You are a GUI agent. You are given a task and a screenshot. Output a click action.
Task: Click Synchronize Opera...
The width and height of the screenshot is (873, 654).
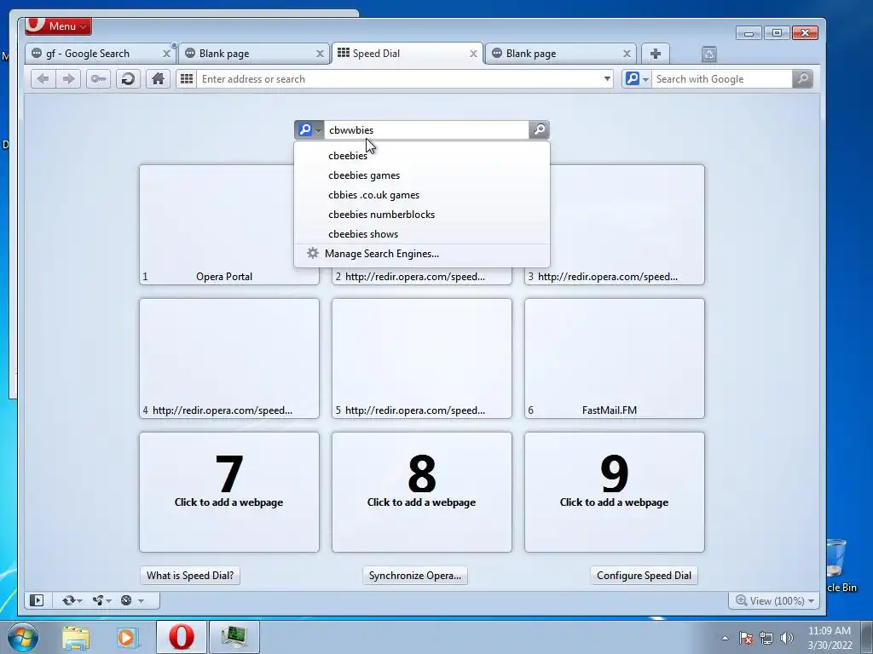click(x=415, y=576)
